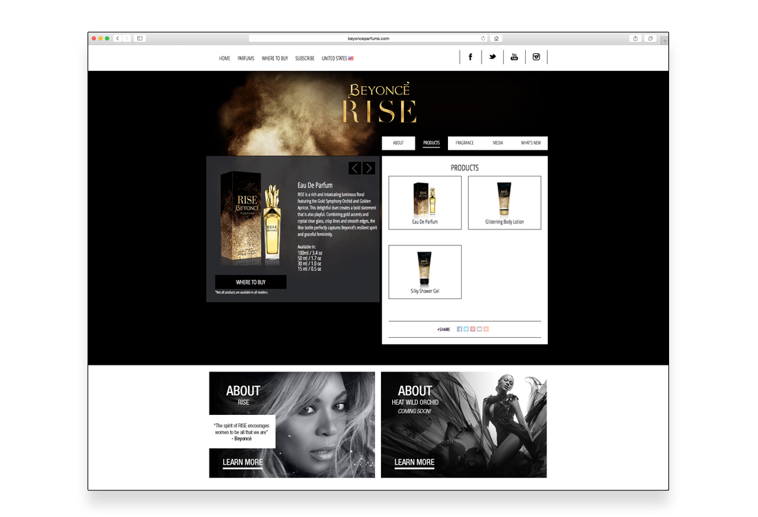Open WHERE TO BUY in the top nav
Viewport: 758px width, 517px height.
click(274, 58)
